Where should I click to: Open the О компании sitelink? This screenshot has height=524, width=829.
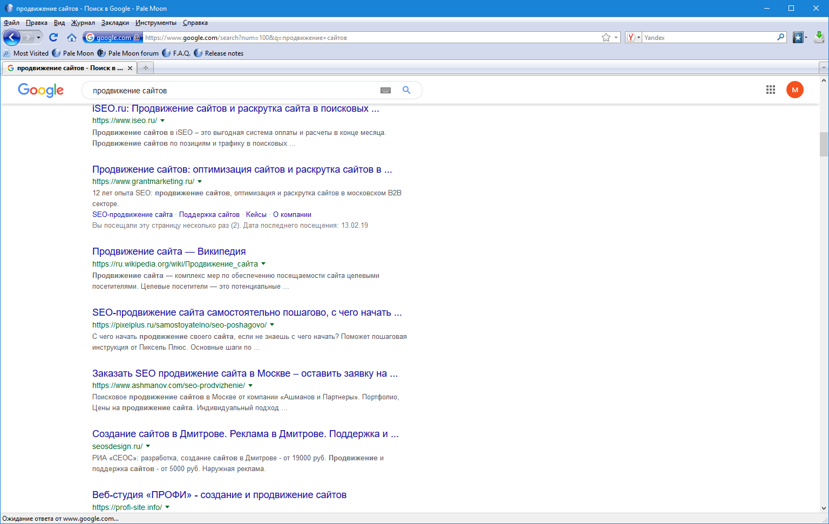292,215
